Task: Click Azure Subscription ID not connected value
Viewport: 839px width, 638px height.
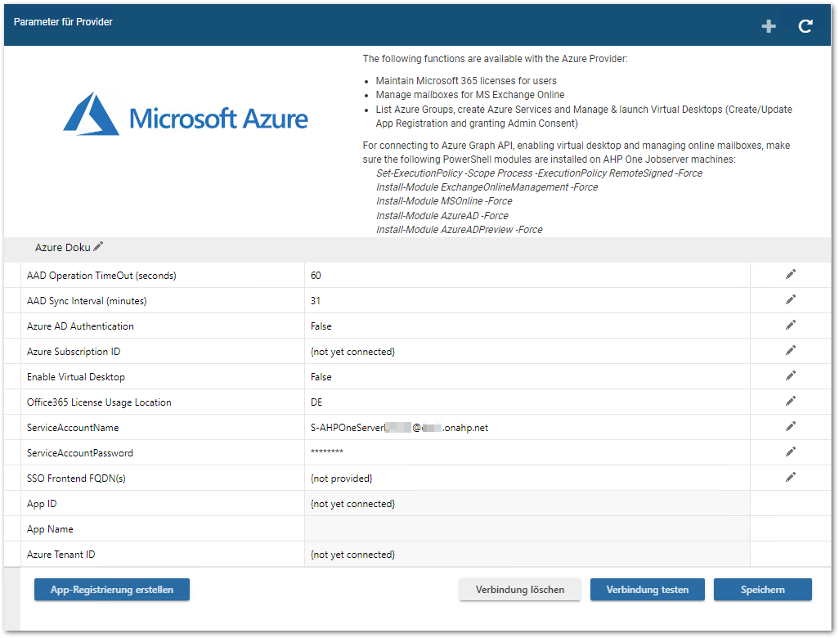Action: coord(352,352)
